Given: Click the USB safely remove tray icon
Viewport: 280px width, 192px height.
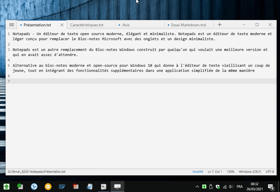Looking at the screenshot, I should [211, 187].
